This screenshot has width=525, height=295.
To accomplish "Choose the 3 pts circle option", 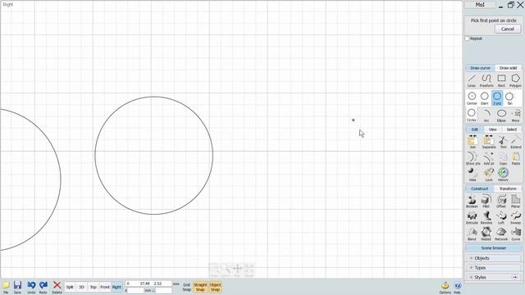I will tap(497, 98).
